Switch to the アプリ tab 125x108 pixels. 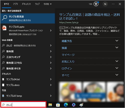pyautogui.click(x=15, y=4)
